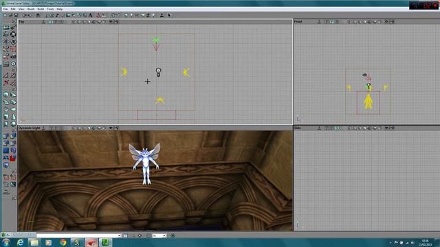Switch the Top viewport to top view mode
Viewport: 440px width, 247px height.
[x=51, y=21]
